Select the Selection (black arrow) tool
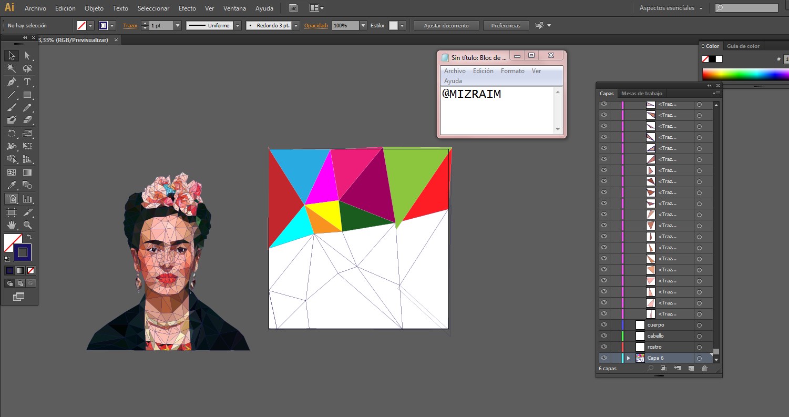 tap(12, 55)
